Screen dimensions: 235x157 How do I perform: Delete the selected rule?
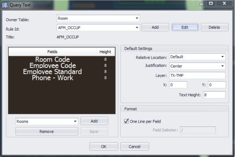215,27
